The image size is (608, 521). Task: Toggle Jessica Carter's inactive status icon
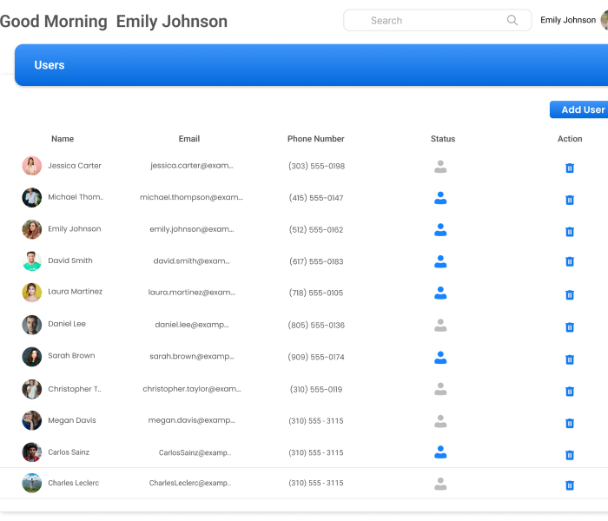(x=440, y=166)
